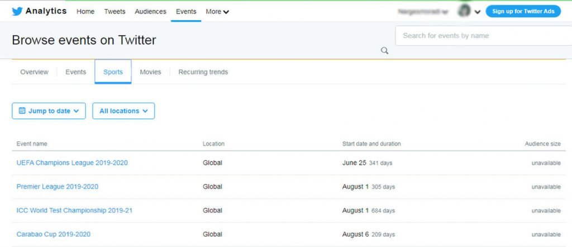Click the Twitter bird logo
Screen dimensions: 572x247
pyautogui.click(x=17, y=11)
